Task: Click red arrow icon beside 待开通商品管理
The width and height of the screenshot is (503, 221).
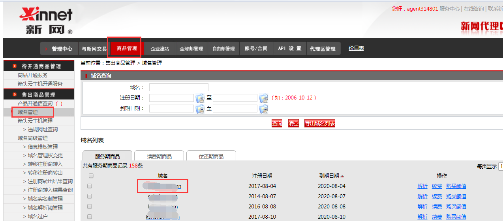Action: (x=15, y=66)
